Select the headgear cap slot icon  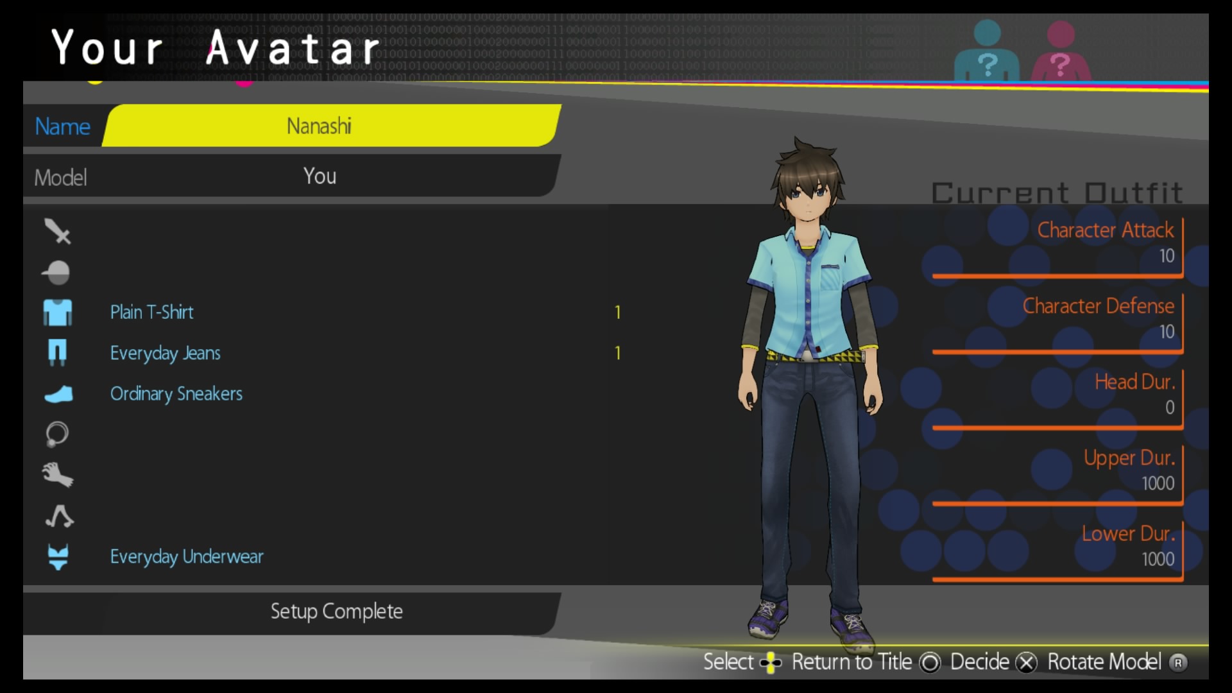57,272
